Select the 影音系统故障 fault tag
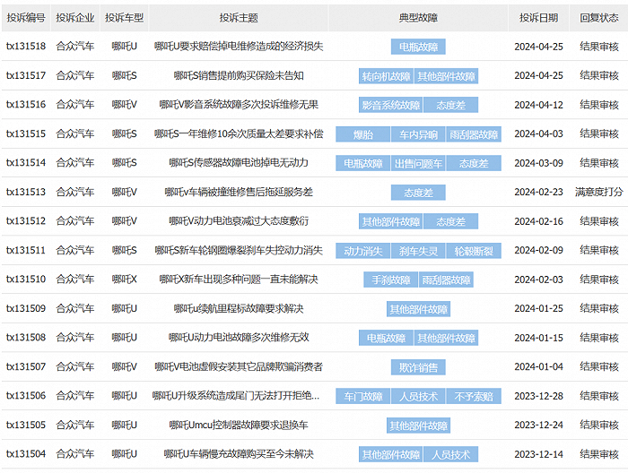Image resolution: width=628 pixels, height=473 pixels. (x=391, y=105)
